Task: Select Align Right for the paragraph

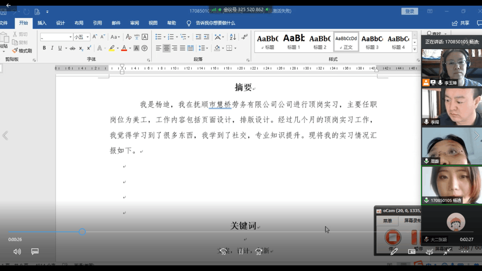Action: coord(174,48)
